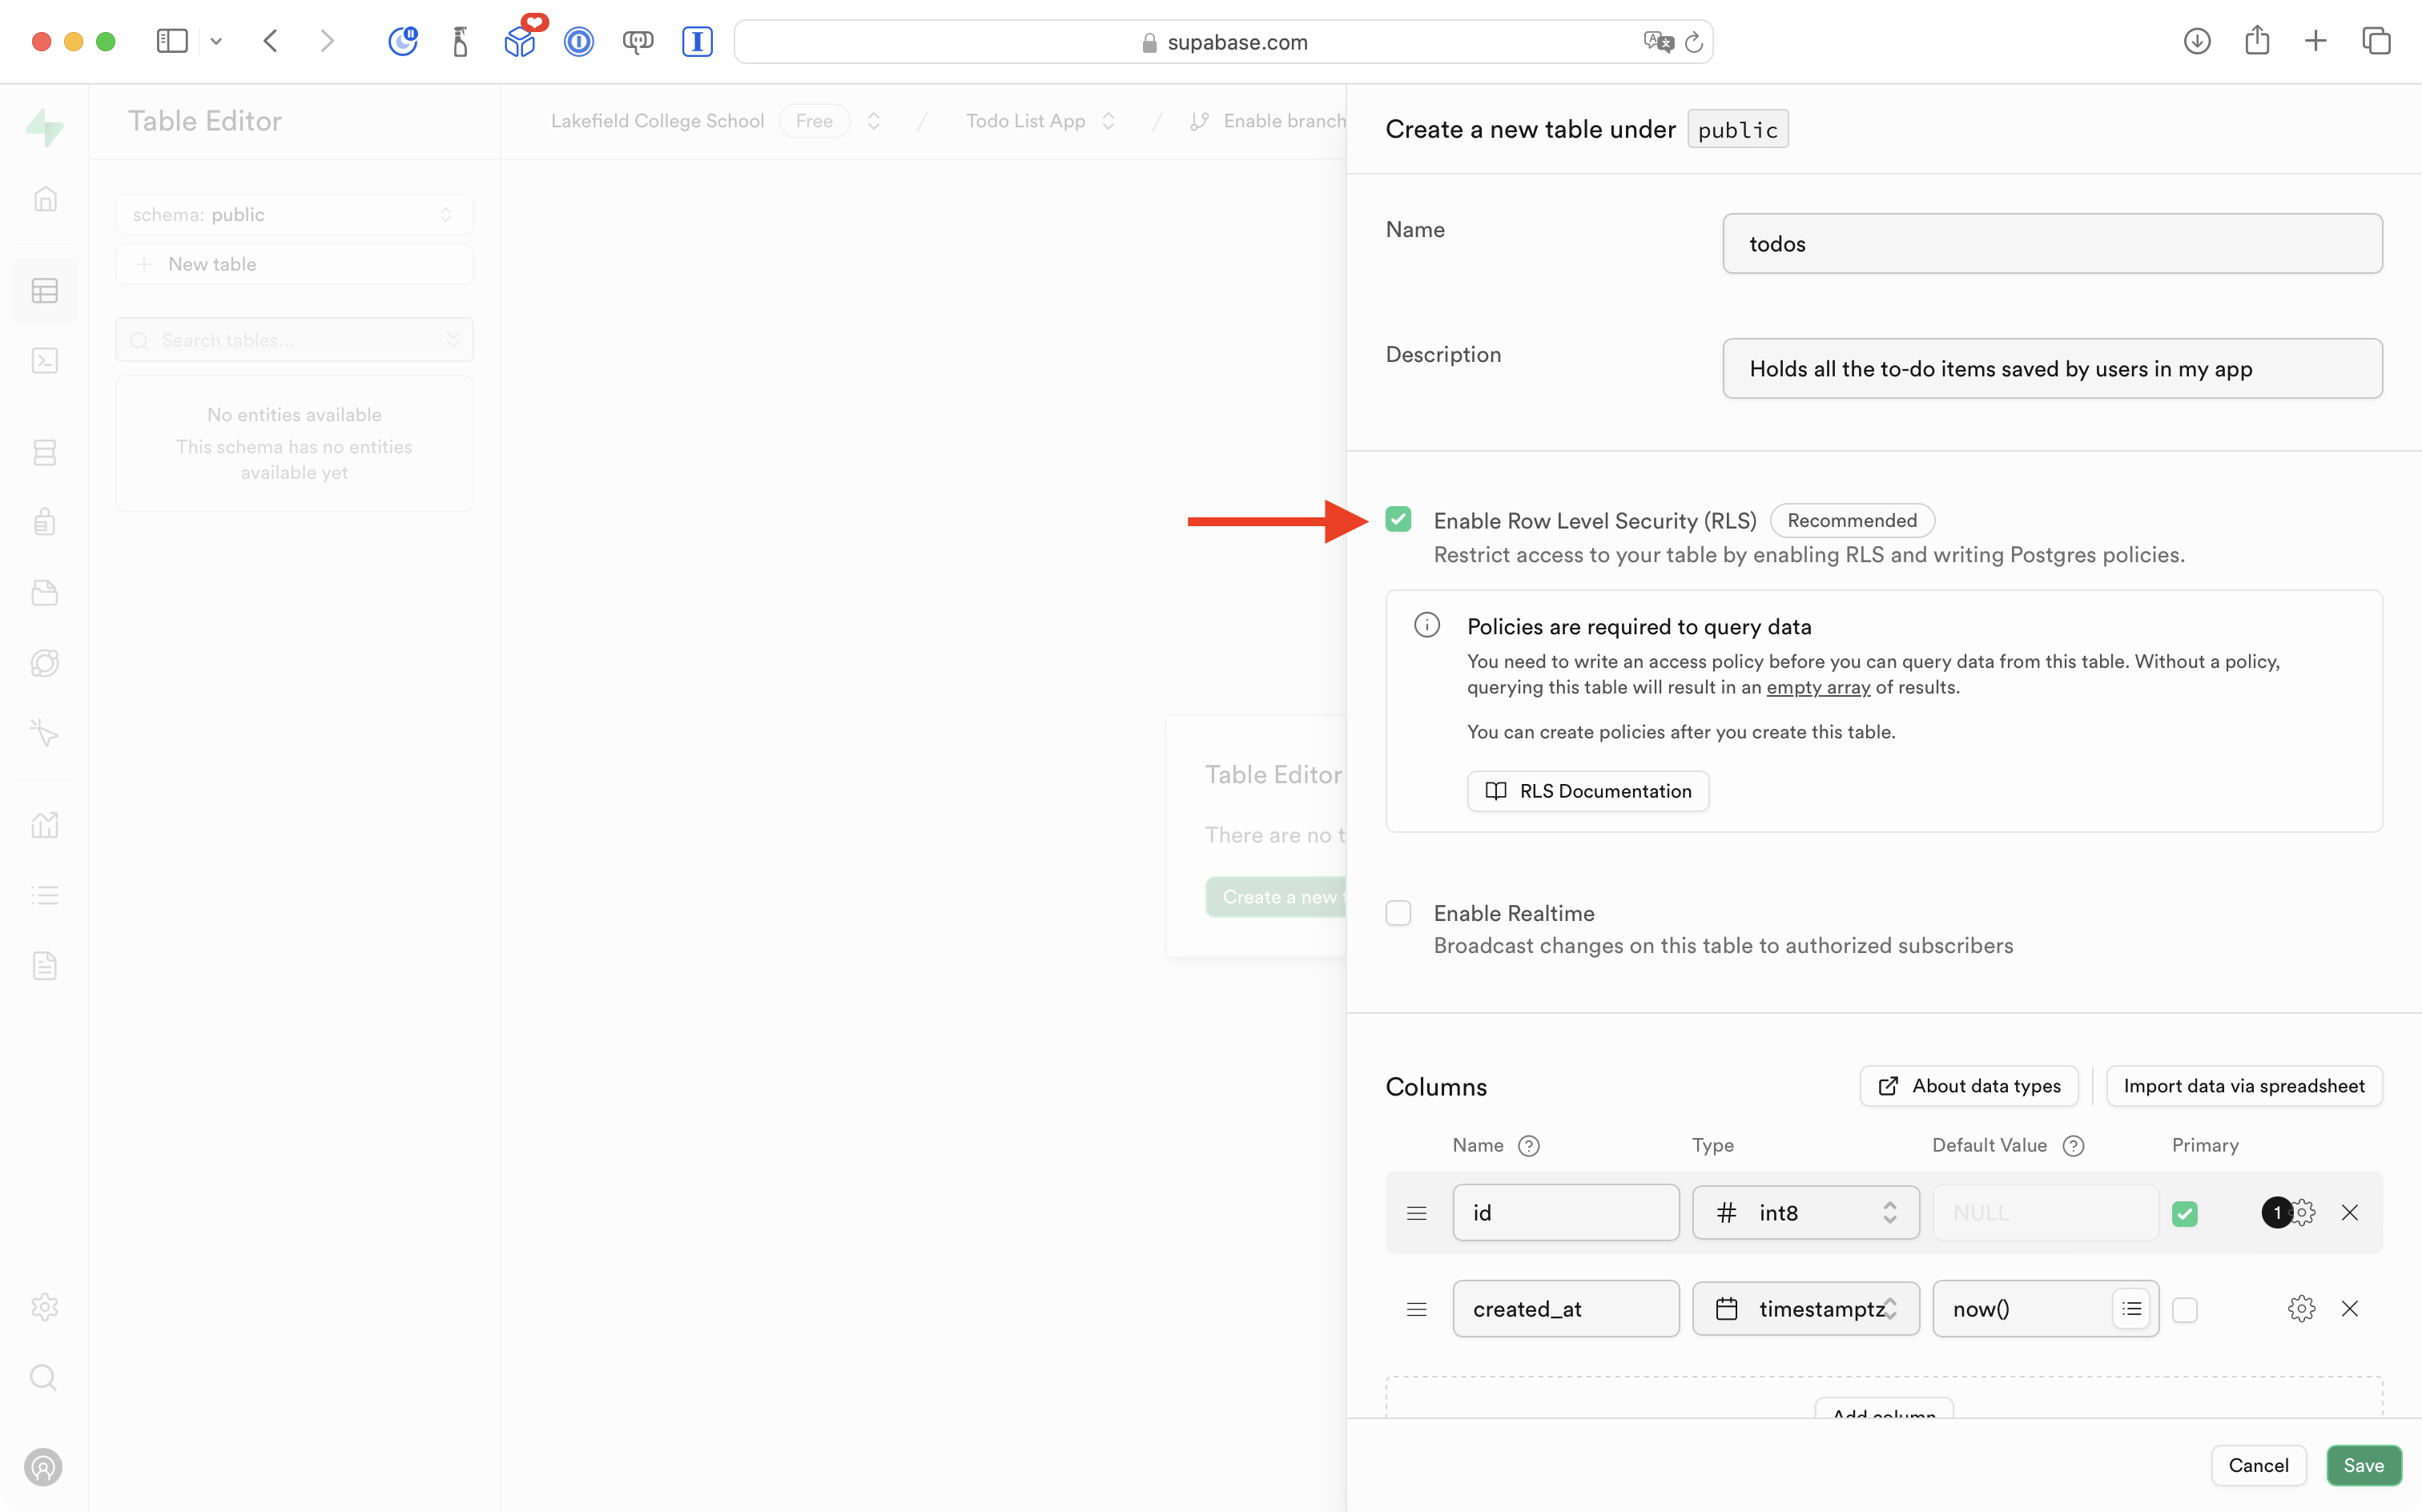2422x1512 pixels.
Task: Uncheck Enable Row Level Security checkbox
Action: (1398, 519)
